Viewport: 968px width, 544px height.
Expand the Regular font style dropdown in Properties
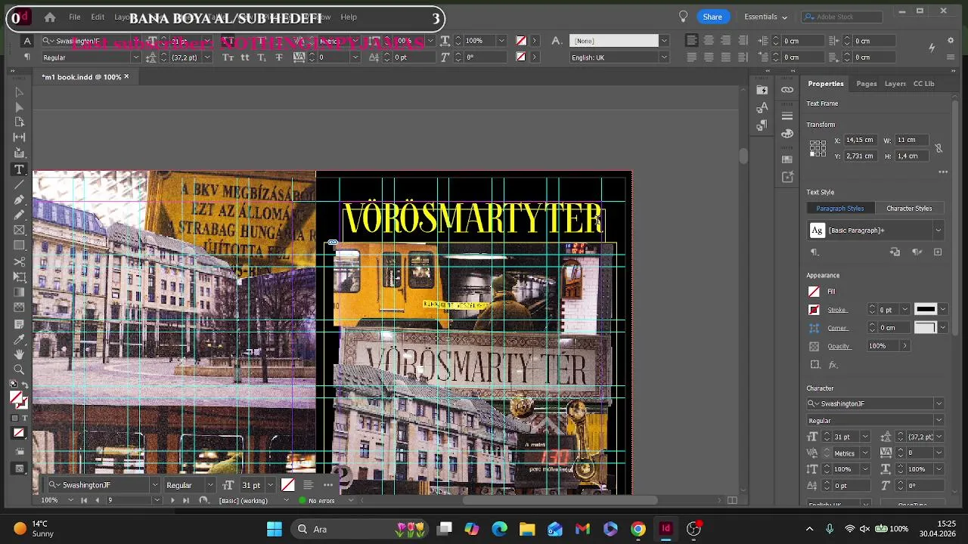(x=939, y=421)
